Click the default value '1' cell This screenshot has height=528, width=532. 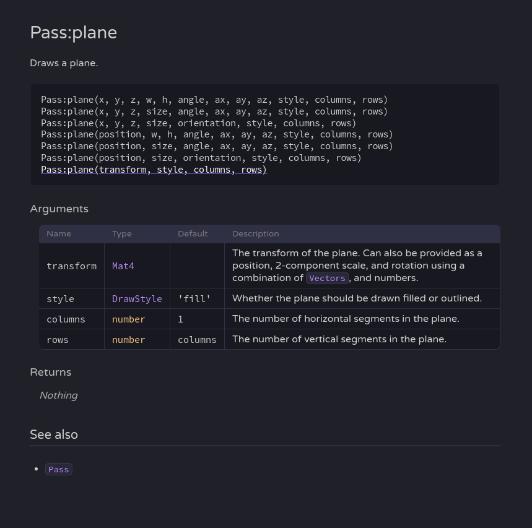tap(197, 319)
